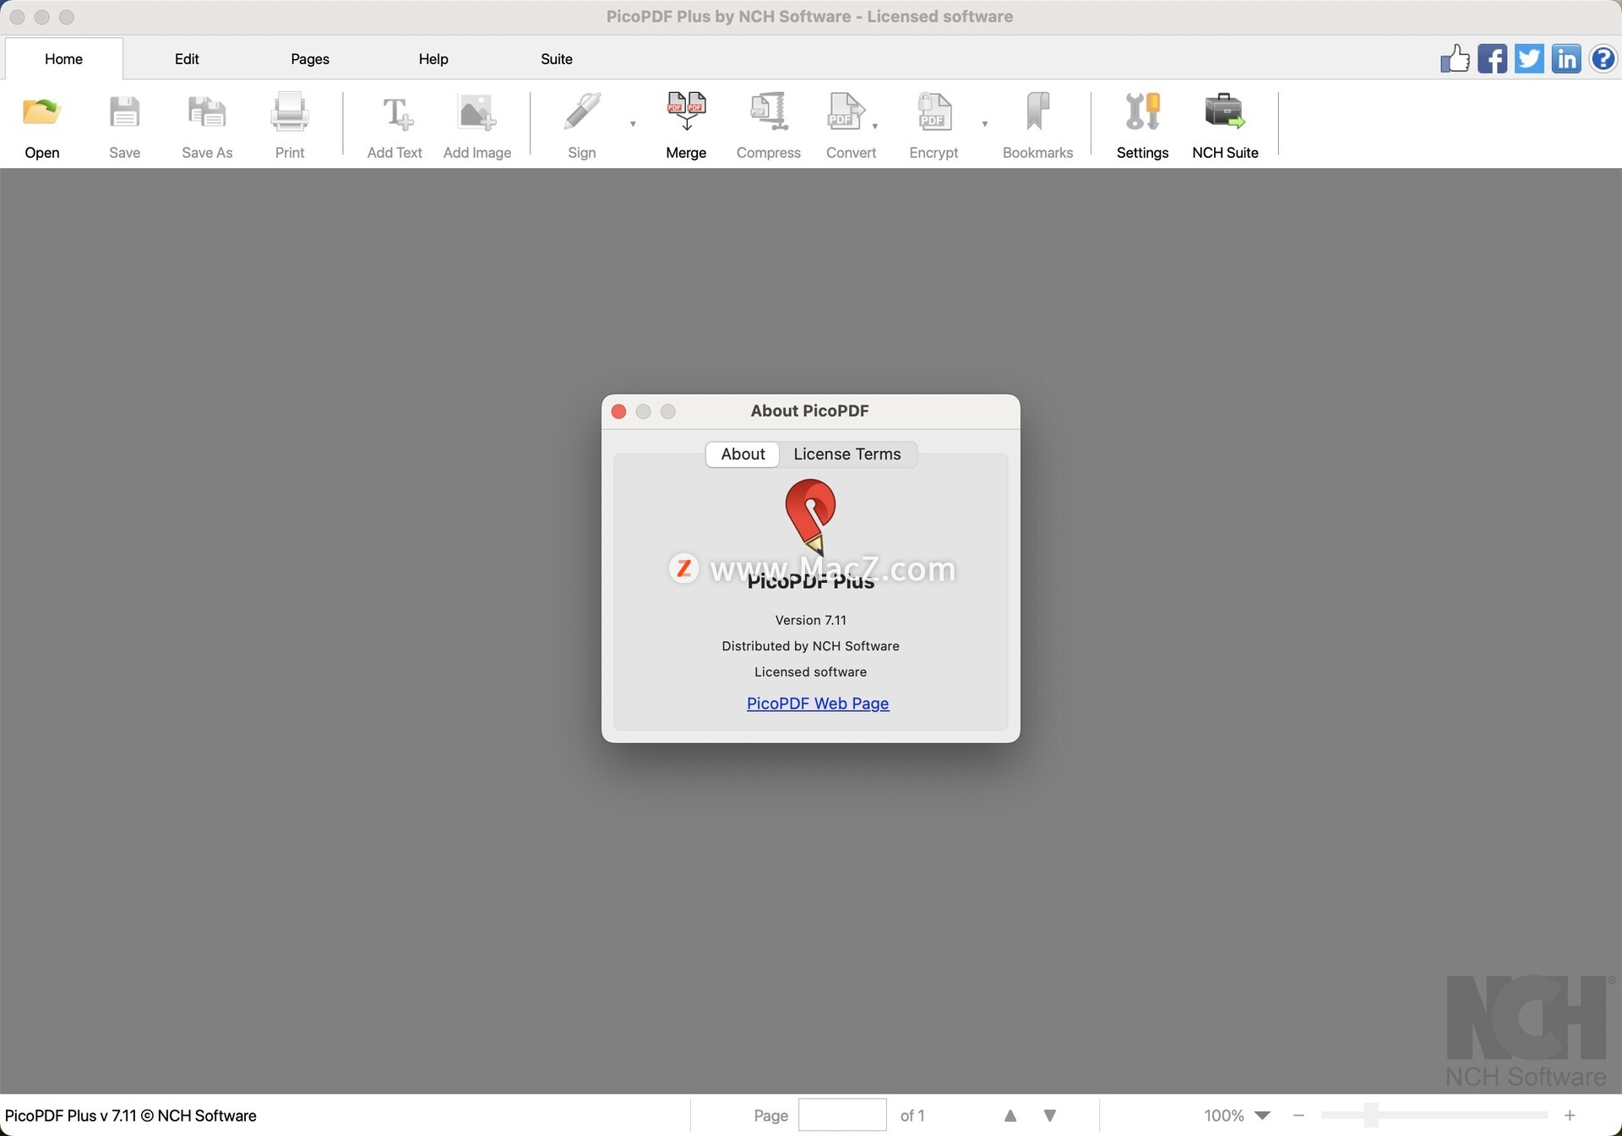This screenshot has height=1136, width=1622.
Task: Click the Facebook share icon
Action: tap(1492, 59)
